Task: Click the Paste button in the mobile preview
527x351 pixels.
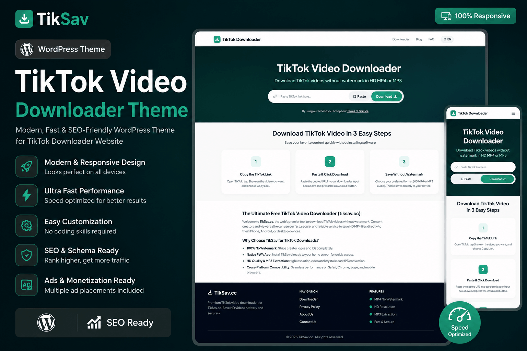Action: coord(466,179)
